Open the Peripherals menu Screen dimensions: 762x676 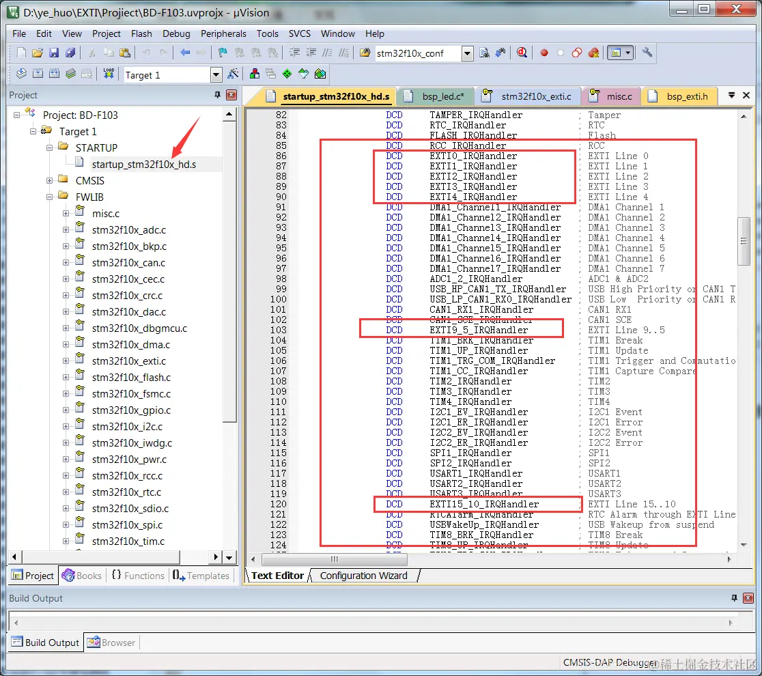click(x=223, y=33)
